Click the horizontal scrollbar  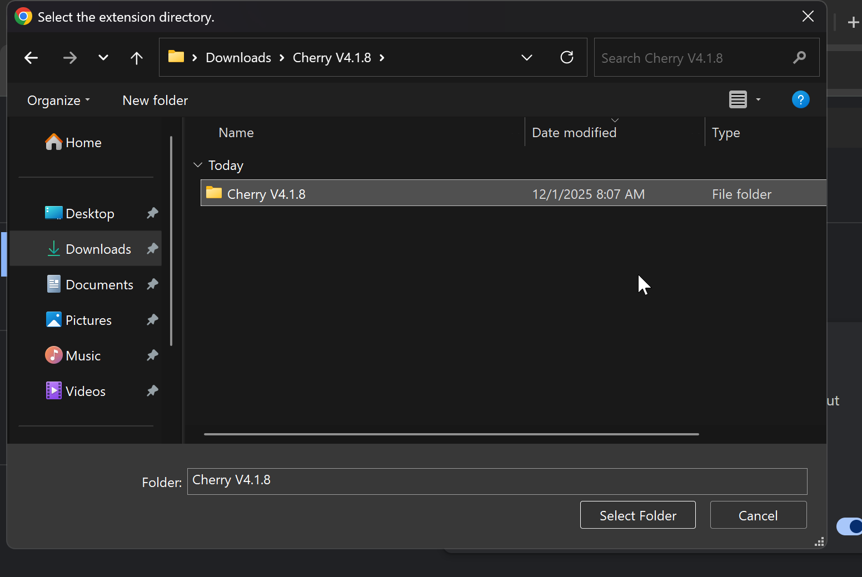pos(451,434)
